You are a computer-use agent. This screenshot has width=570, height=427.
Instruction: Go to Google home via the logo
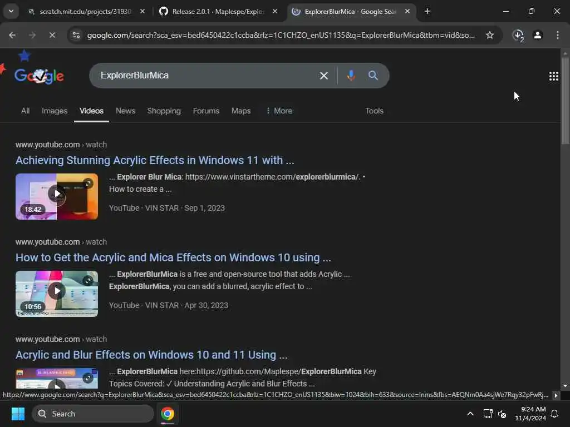pos(40,76)
